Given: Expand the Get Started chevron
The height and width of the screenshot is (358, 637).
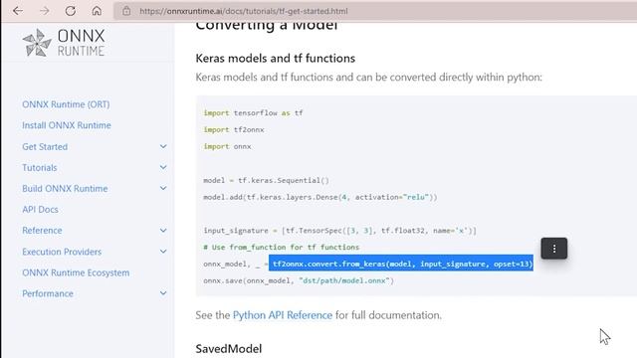Looking at the screenshot, I should [x=163, y=146].
